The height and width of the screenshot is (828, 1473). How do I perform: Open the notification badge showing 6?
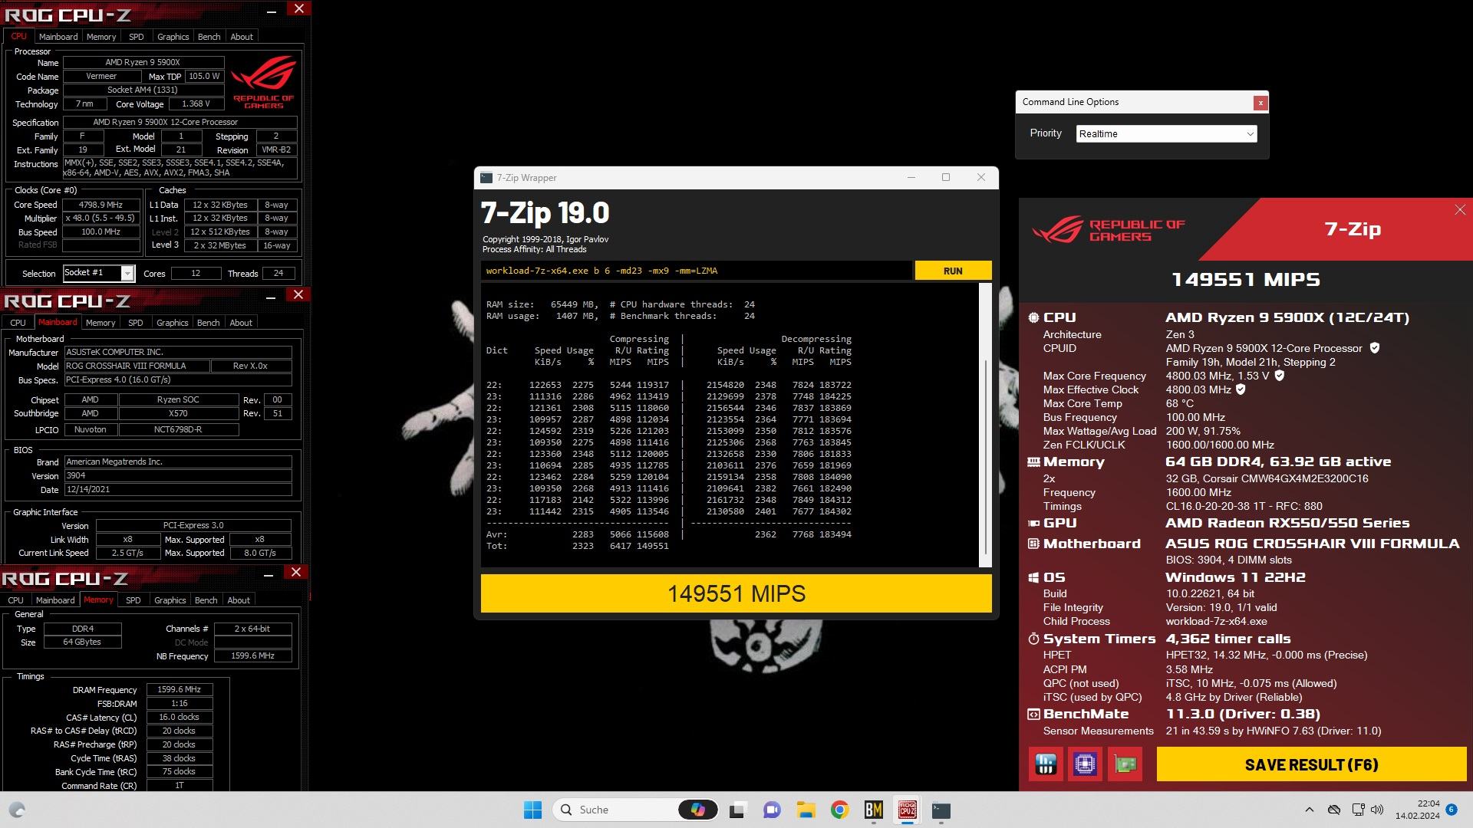(x=1451, y=810)
